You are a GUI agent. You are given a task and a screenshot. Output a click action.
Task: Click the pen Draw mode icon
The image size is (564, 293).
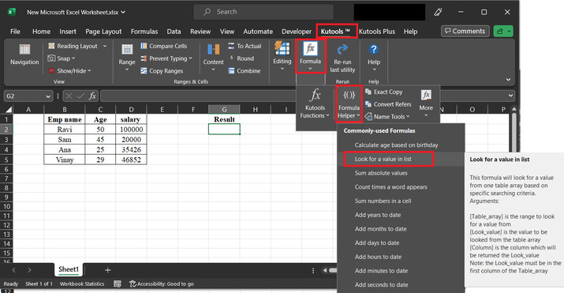point(438,12)
